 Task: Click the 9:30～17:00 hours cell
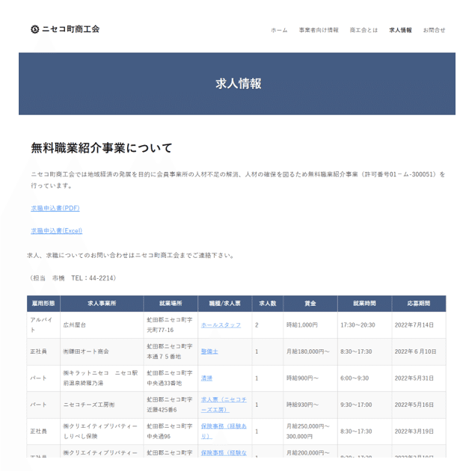[x=364, y=404]
